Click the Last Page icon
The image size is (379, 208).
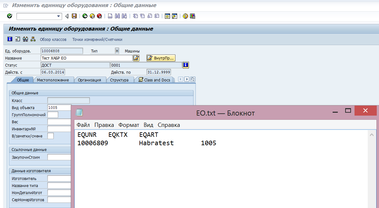(x=156, y=16)
